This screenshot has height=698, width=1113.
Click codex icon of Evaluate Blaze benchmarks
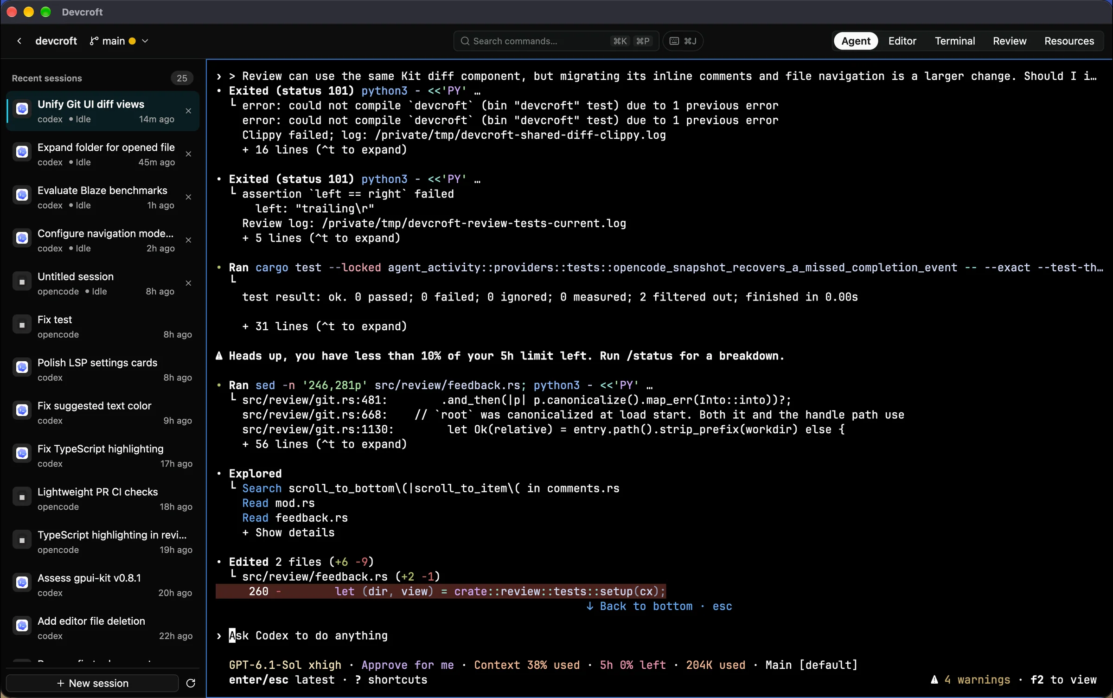[22, 195]
